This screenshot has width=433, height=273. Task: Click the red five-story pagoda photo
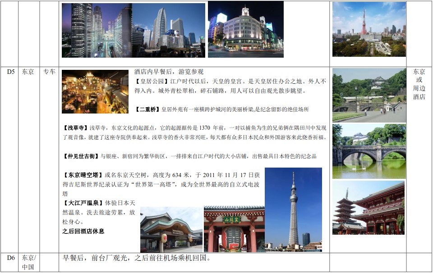(x=368, y=208)
